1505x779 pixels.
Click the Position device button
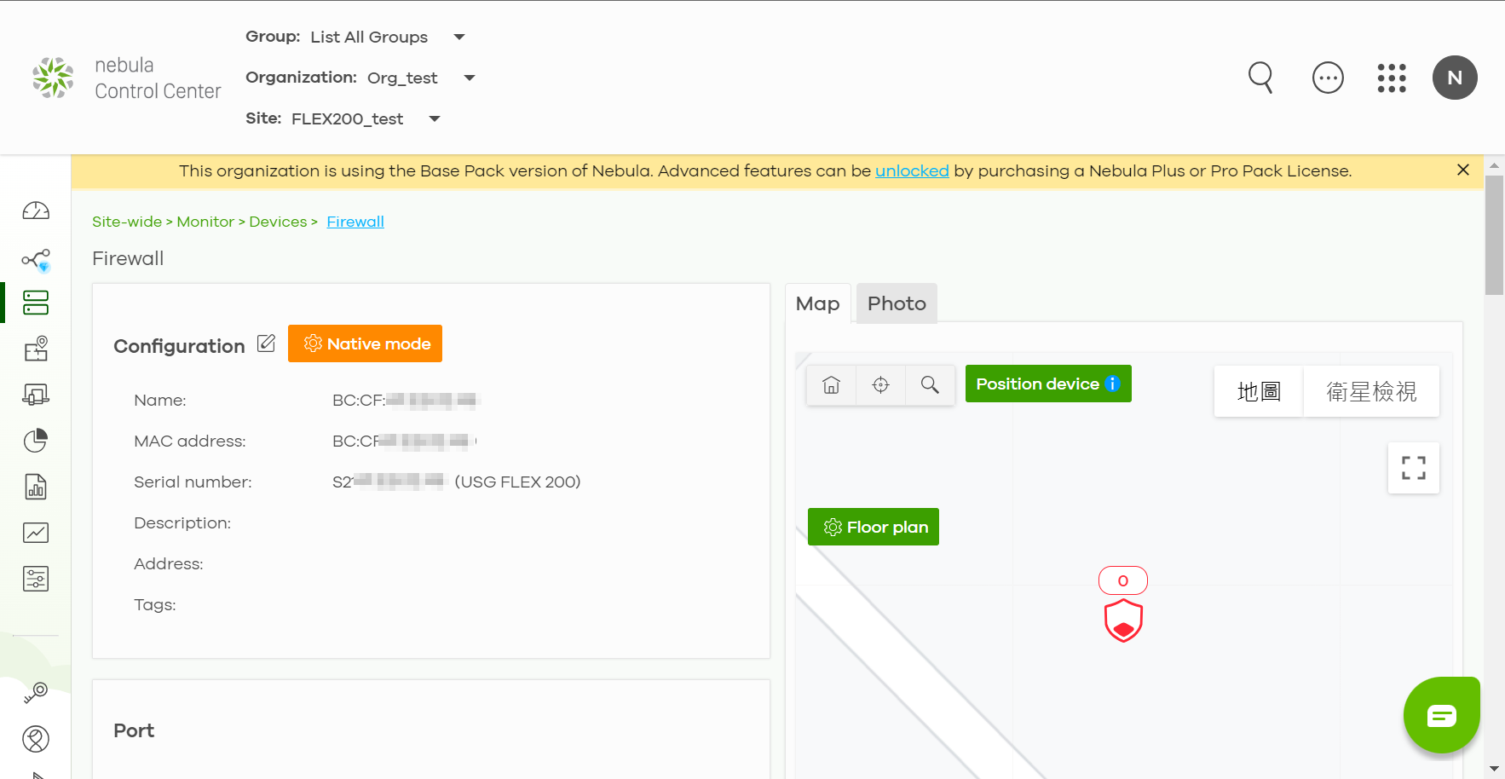(x=1048, y=384)
